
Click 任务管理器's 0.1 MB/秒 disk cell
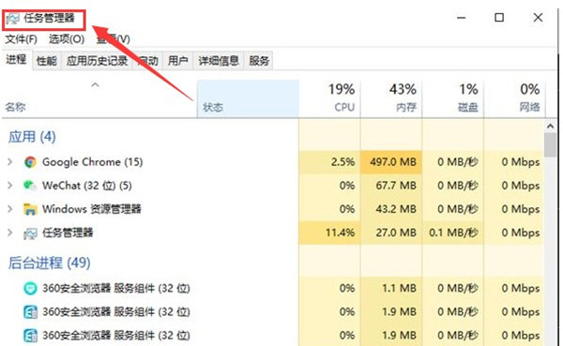coord(453,233)
